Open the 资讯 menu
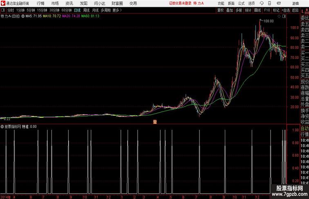Screen dimensions: 309x199 point(69,3)
